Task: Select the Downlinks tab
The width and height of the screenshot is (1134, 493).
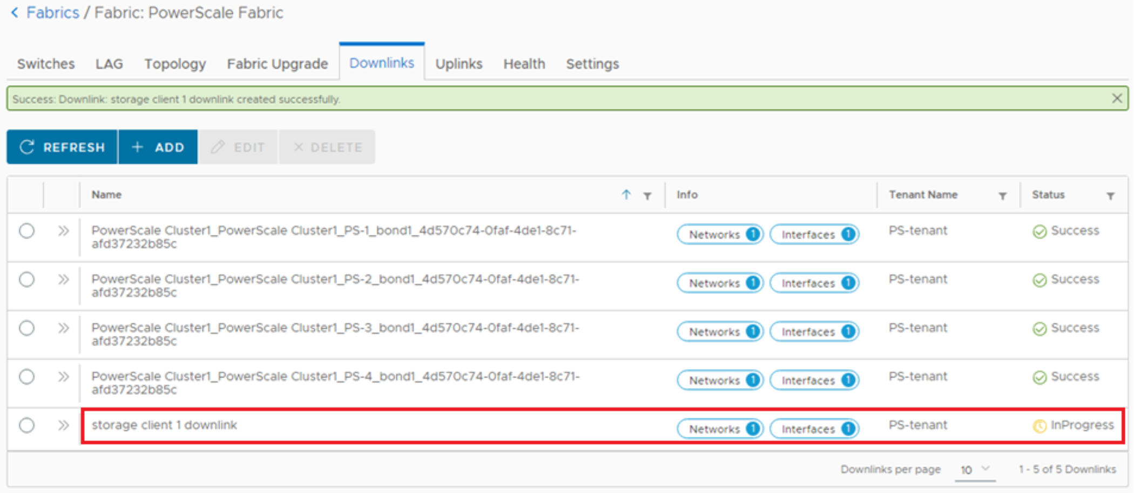Action: click(x=382, y=63)
